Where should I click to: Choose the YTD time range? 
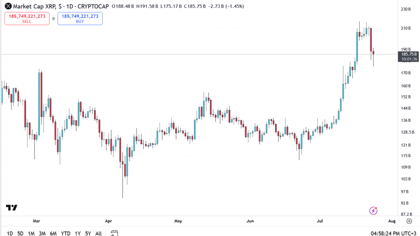point(66,234)
